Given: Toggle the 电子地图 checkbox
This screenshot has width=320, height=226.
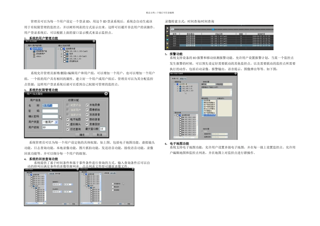Looking at the screenshot, I should coord(68,119).
